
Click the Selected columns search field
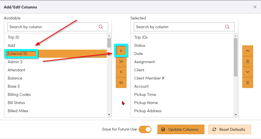[179, 27]
